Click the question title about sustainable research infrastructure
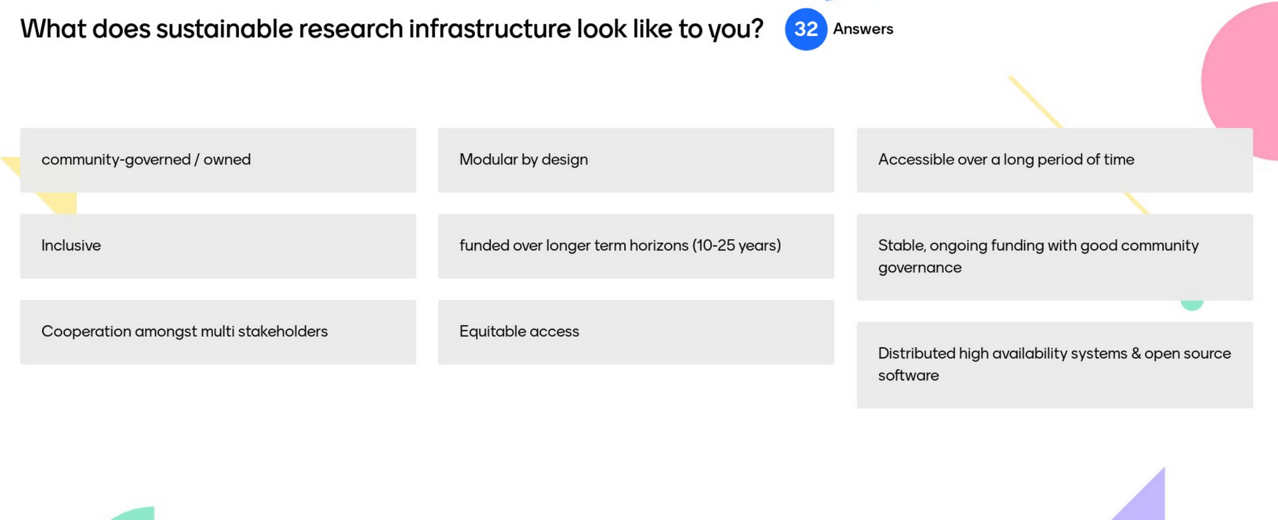The width and height of the screenshot is (1278, 520). click(x=392, y=29)
